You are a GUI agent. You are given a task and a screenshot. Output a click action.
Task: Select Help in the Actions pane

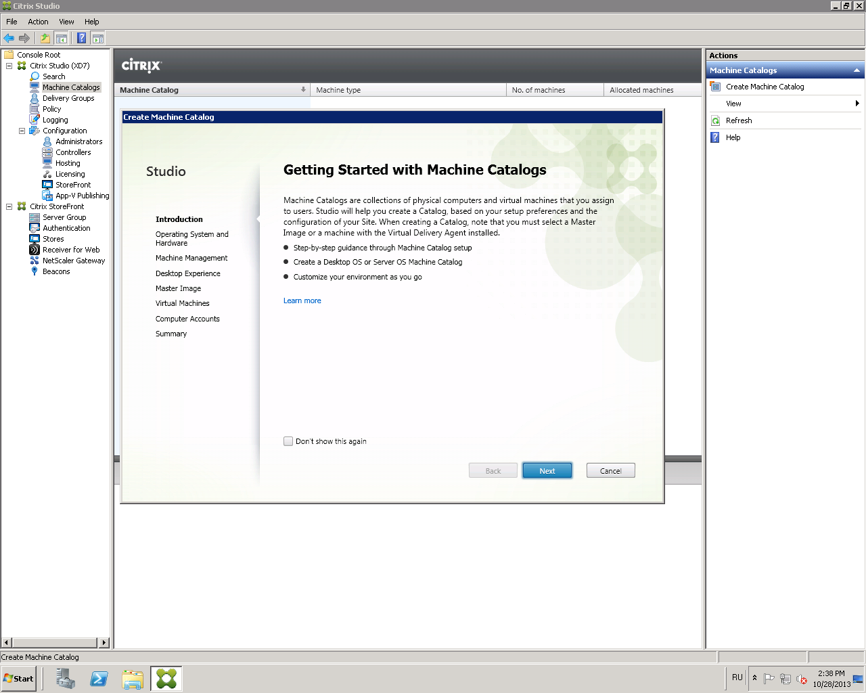click(733, 137)
